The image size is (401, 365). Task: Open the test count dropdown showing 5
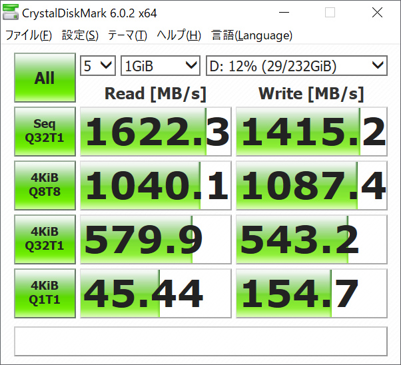98,66
